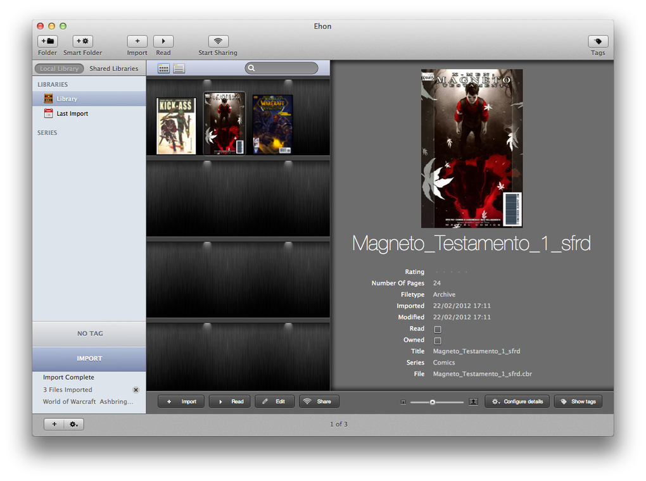Click the plus button at bottom left
The width and height of the screenshot is (646, 481).
pyautogui.click(x=54, y=424)
